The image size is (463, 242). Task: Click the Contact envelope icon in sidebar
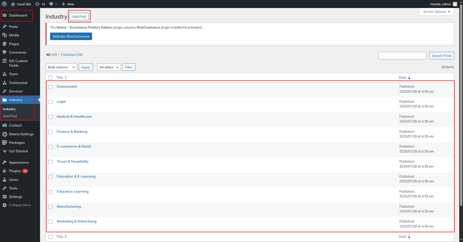tap(5, 126)
